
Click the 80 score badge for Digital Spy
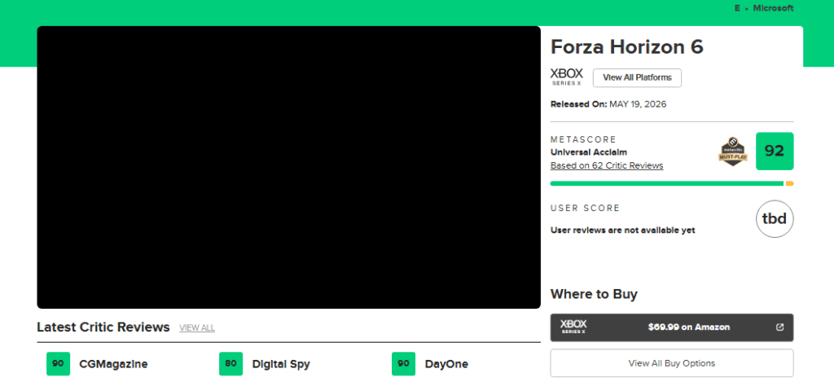pyautogui.click(x=230, y=364)
